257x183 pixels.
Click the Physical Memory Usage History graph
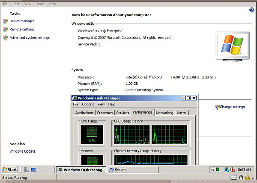pos(151,160)
